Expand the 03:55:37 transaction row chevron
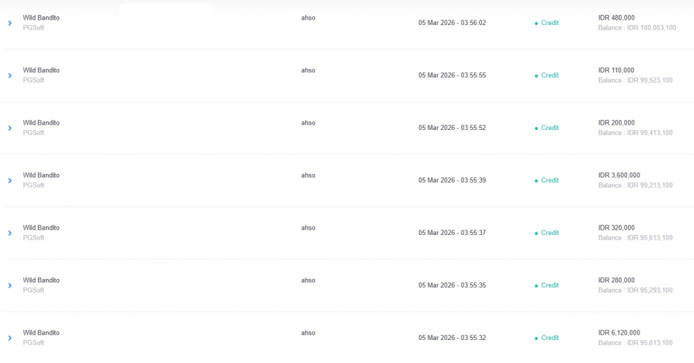694x363 pixels. pyautogui.click(x=9, y=233)
